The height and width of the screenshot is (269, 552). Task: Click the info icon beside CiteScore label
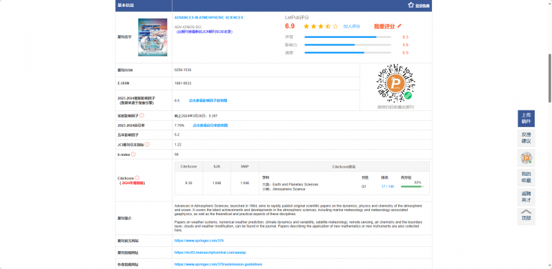137,178
